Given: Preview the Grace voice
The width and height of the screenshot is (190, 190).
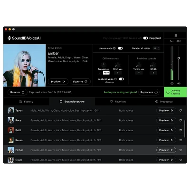Looking at the screenshot, I should click(166, 160).
